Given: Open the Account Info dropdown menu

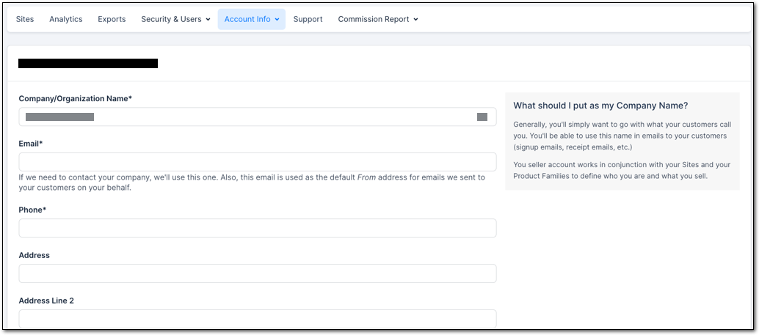Looking at the screenshot, I should [x=252, y=19].
